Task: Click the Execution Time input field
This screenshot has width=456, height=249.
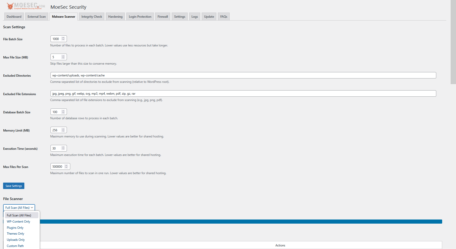Action: [x=56, y=148]
